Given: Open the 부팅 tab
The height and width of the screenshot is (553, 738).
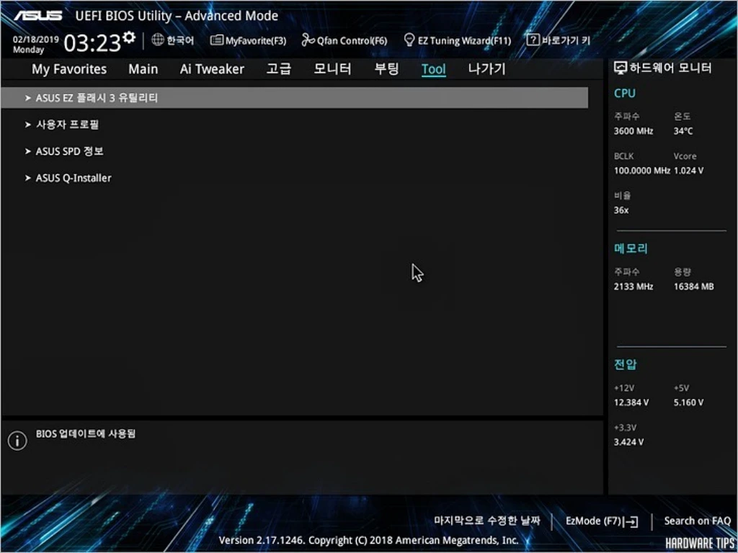Looking at the screenshot, I should tap(386, 69).
